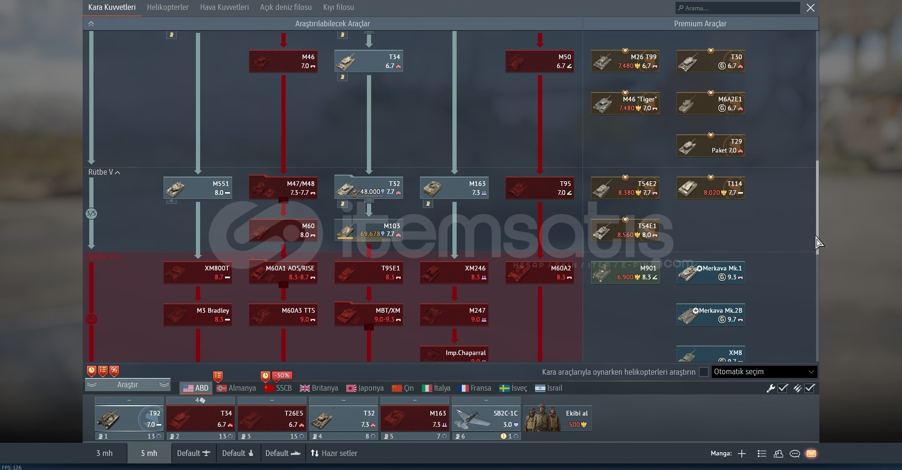Switch to the Kıyı filosu tab
This screenshot has height=470, width=902.
[x=339, y=8]
